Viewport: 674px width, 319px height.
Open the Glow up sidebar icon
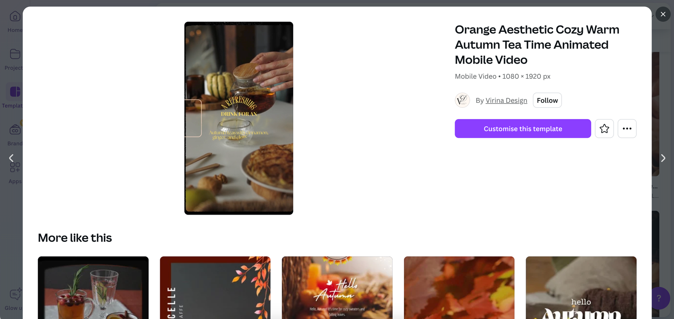15,295
